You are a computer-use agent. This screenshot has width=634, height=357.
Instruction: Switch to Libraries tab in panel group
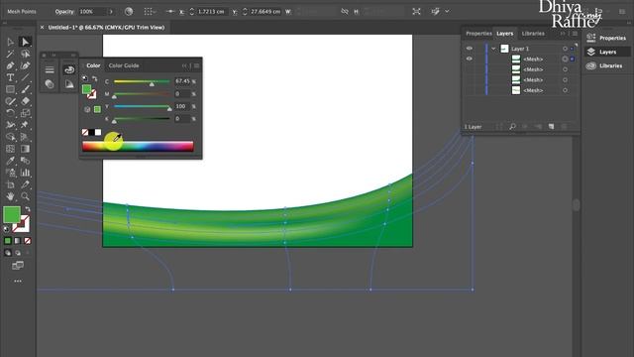533,34
